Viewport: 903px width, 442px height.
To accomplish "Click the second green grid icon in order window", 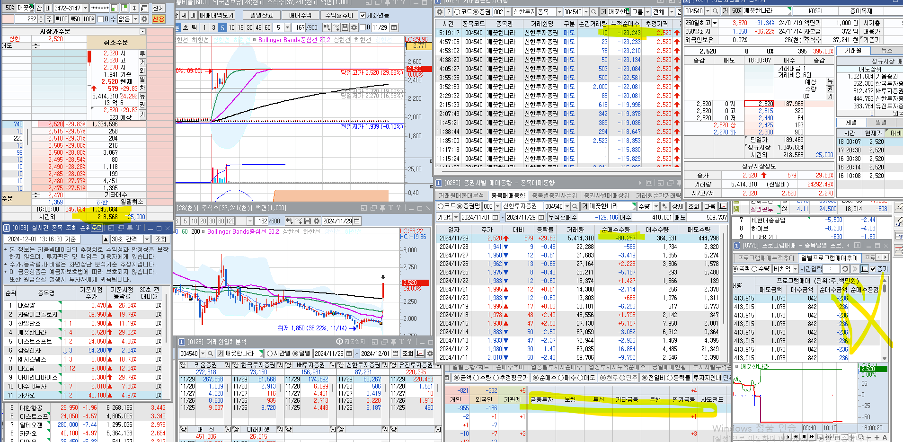I will click(124, 8).
